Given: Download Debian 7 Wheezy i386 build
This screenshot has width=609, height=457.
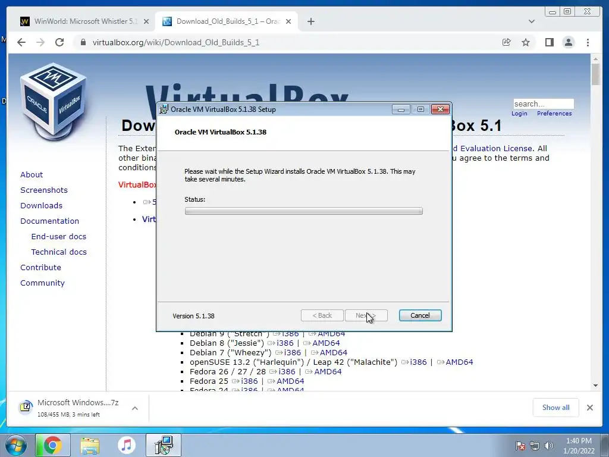Looking at the screenshot, I should [x=293, y=352].
